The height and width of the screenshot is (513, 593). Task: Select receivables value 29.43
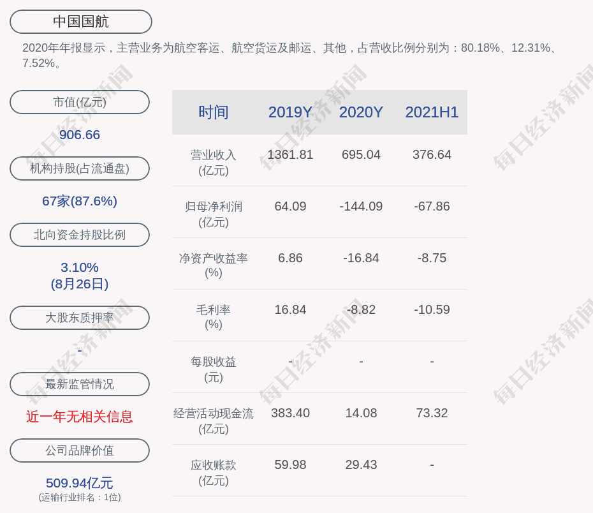[361, 465]
